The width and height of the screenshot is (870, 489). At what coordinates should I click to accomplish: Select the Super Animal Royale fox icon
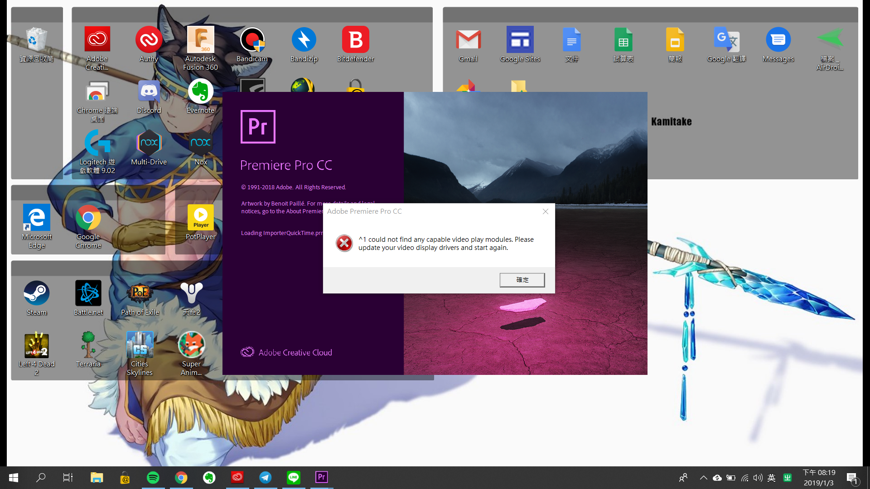(x=191, y=354)
